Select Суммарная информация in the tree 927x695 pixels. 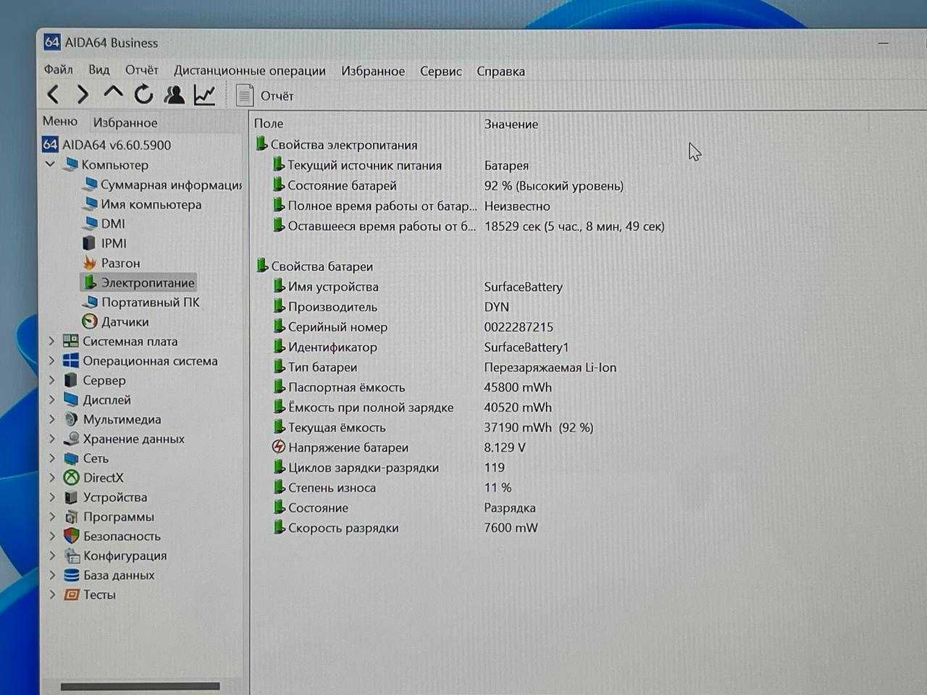(x=162, y=185)
